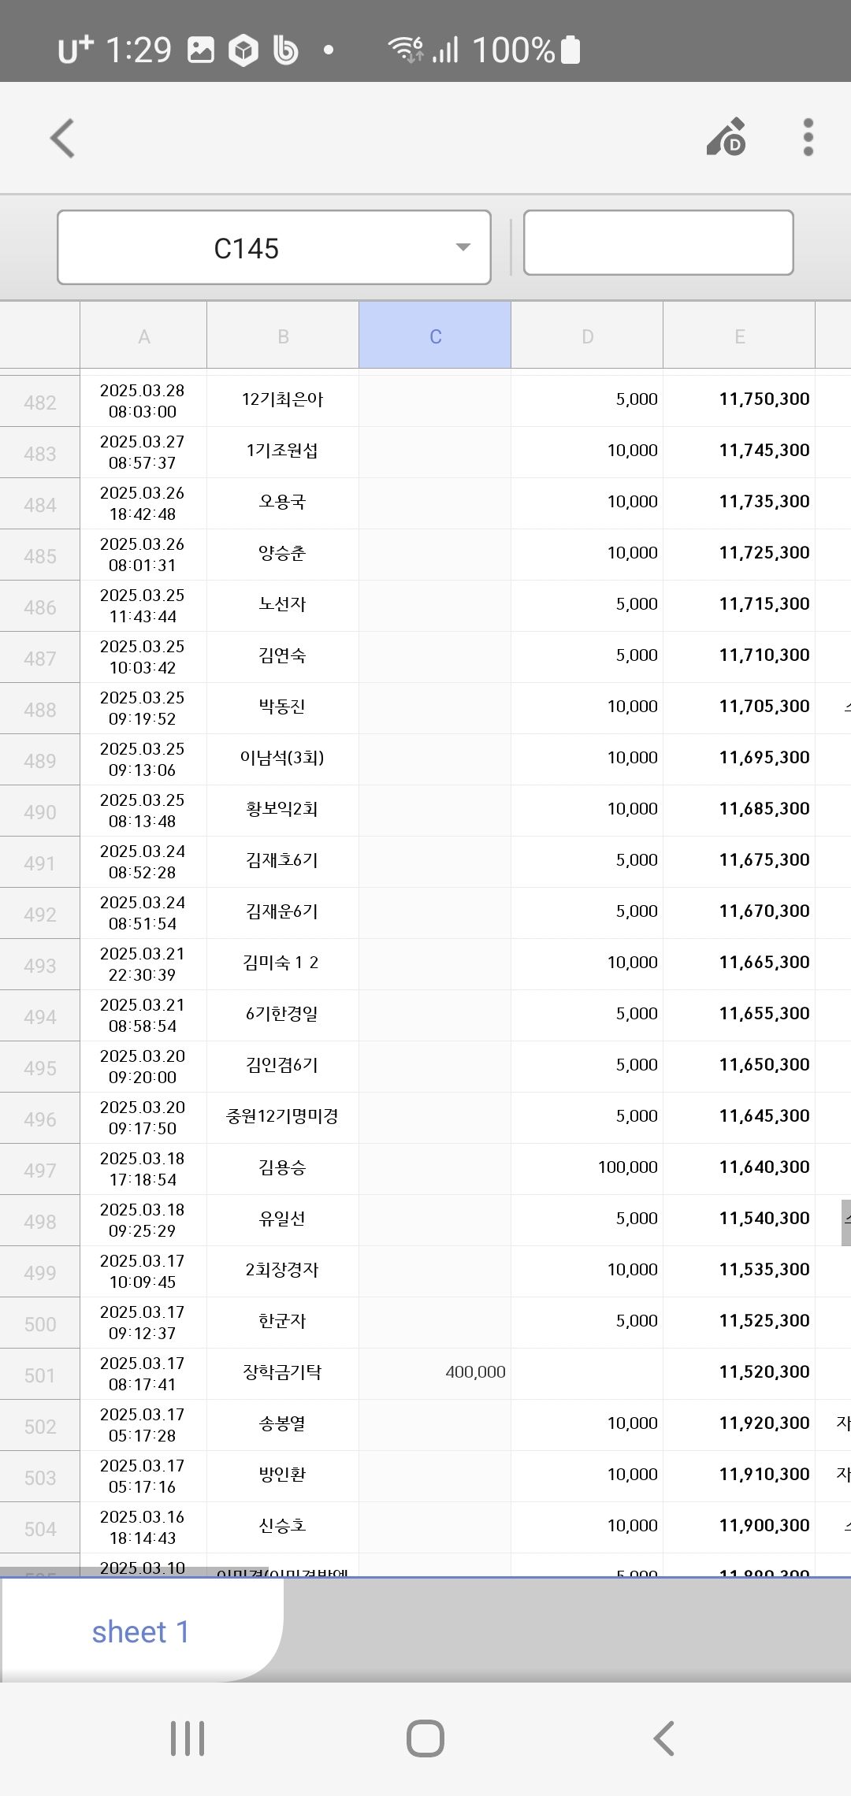Select the 400,000 cell in row 501
This screenshot has width=851, height=1796.
(435, 1372)
